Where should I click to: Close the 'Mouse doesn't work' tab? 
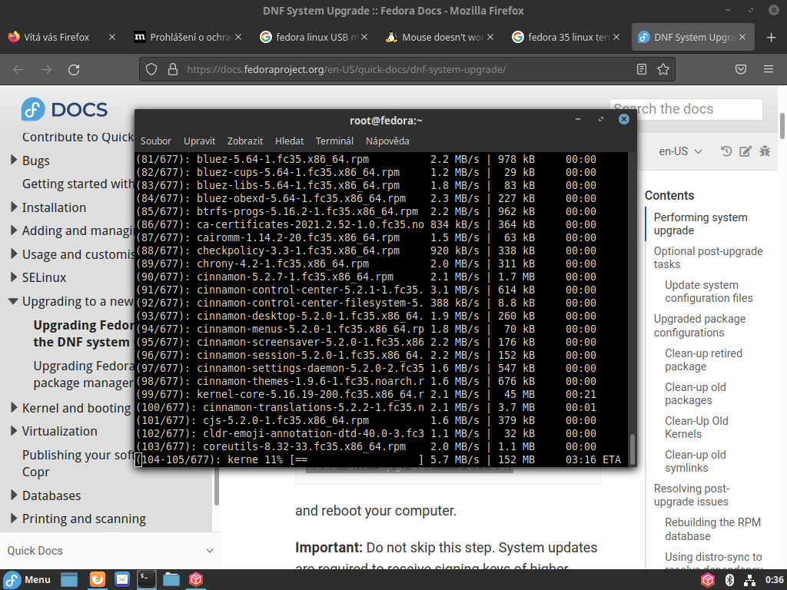click(490, 37)
